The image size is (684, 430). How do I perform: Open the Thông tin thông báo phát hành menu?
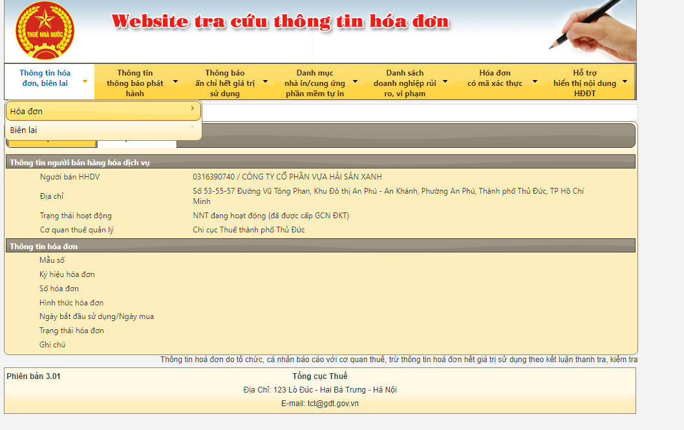pos(134,83)
